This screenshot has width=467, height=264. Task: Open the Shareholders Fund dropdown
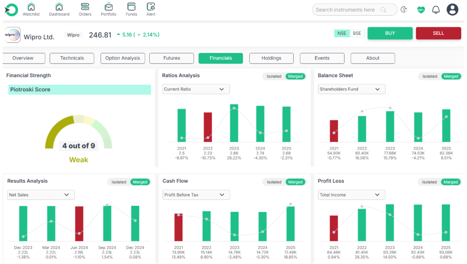tap(352, 89)
